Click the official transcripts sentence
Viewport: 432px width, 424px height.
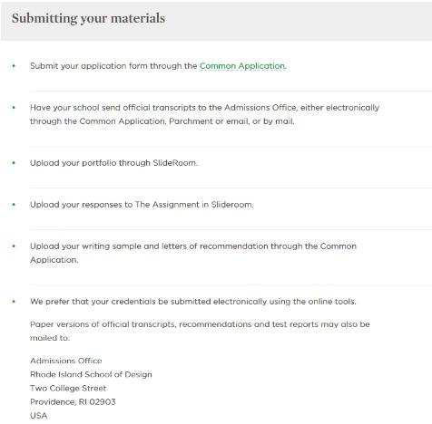tap(204, 114)
